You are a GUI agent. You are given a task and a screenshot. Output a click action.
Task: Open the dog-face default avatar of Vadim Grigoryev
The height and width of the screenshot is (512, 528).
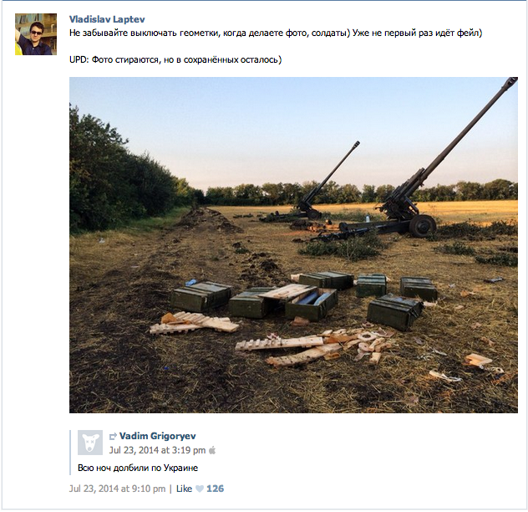(90, 443)
